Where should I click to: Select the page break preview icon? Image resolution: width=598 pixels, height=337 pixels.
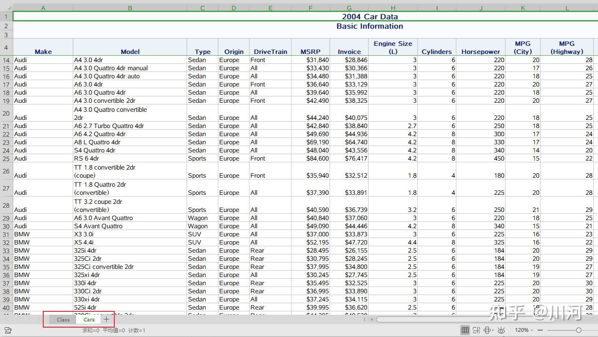[476, 330]
